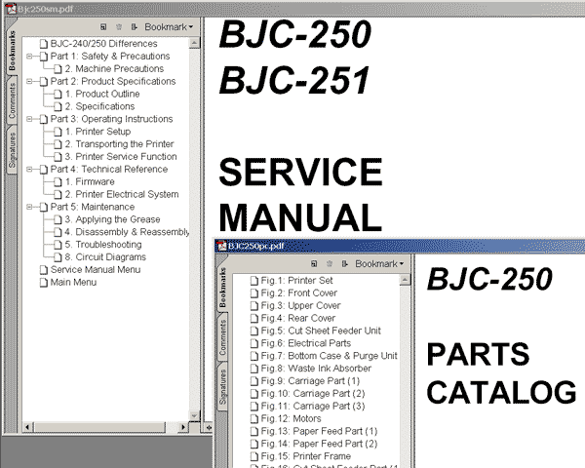Click scroll up arrow in BJC250pc.pdf bookmarks
Viewport: 585px width, 468px height.
click(405, 280)
